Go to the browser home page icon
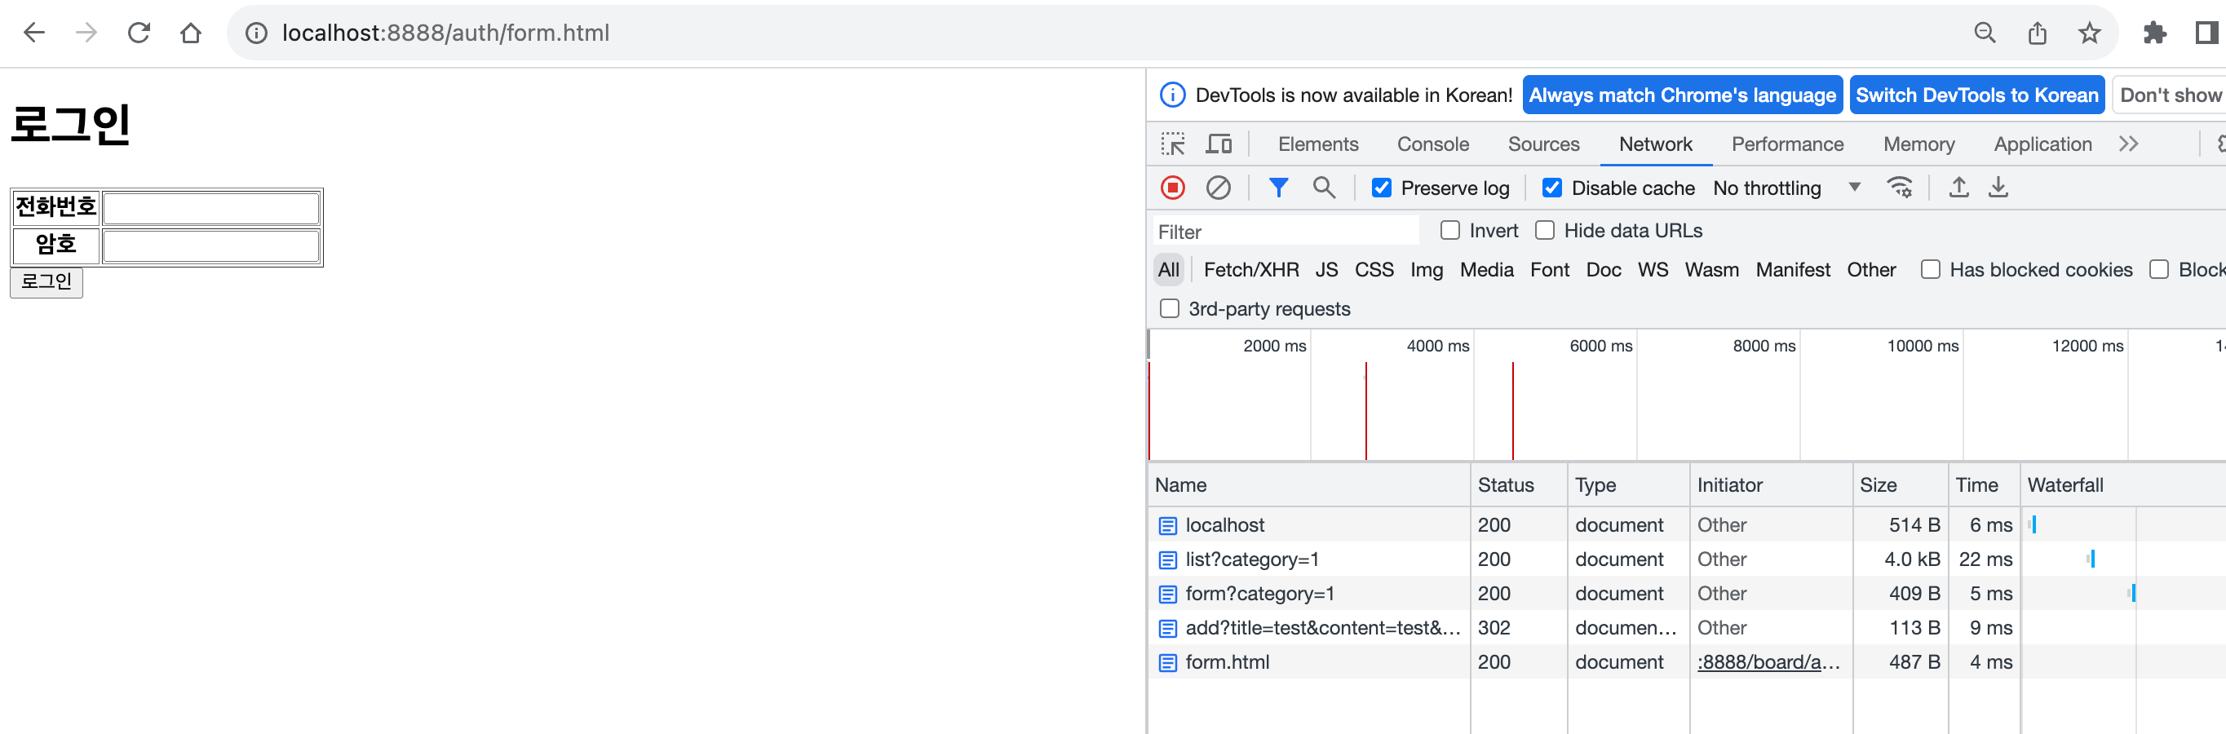The width and height of the screenshot is (2226, 734). coord(191,33)
